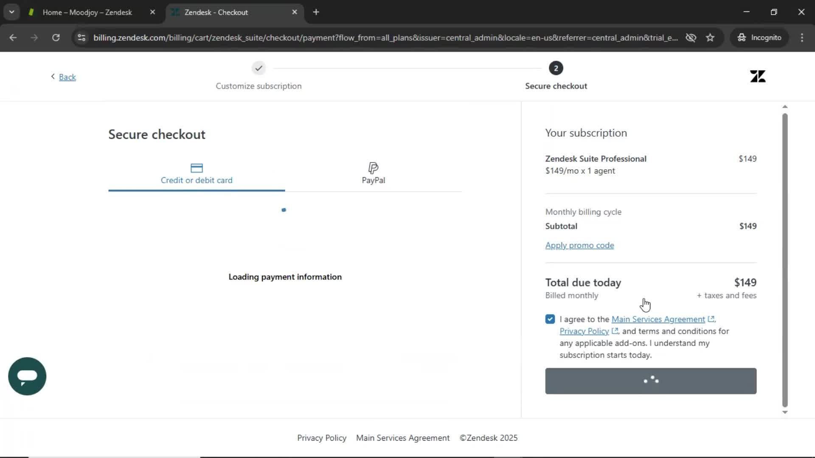
Task: Click Apply promo code link
Action: point(579,245)
